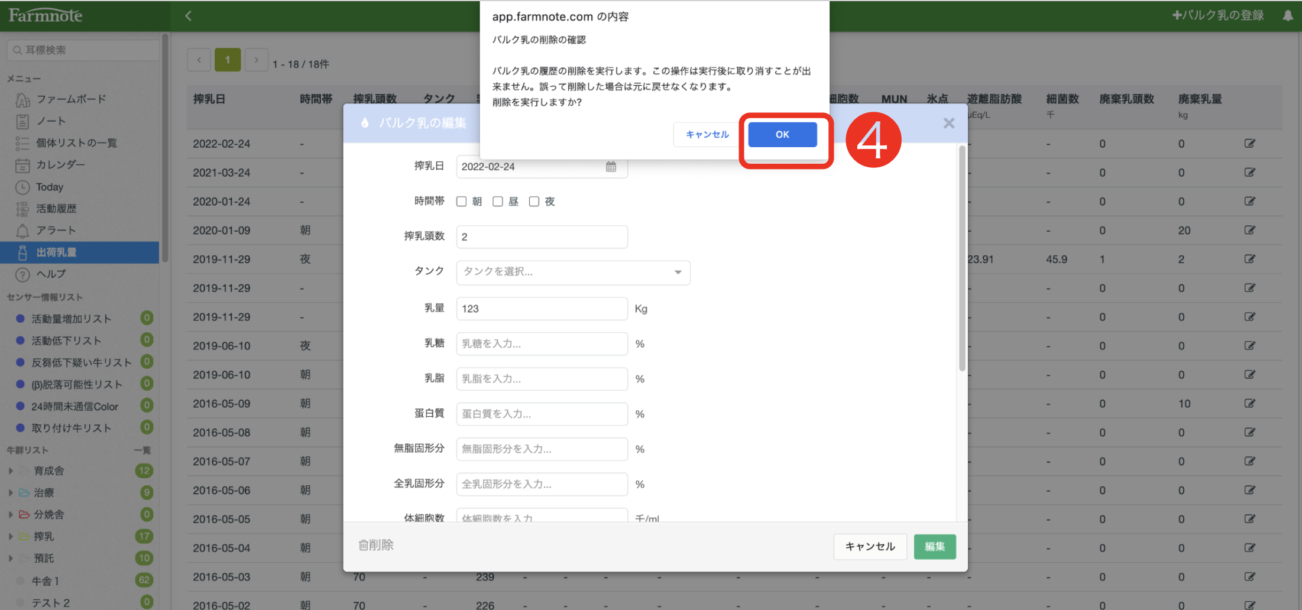Edit icon for 2016-05-04 row

(1249, 548)
